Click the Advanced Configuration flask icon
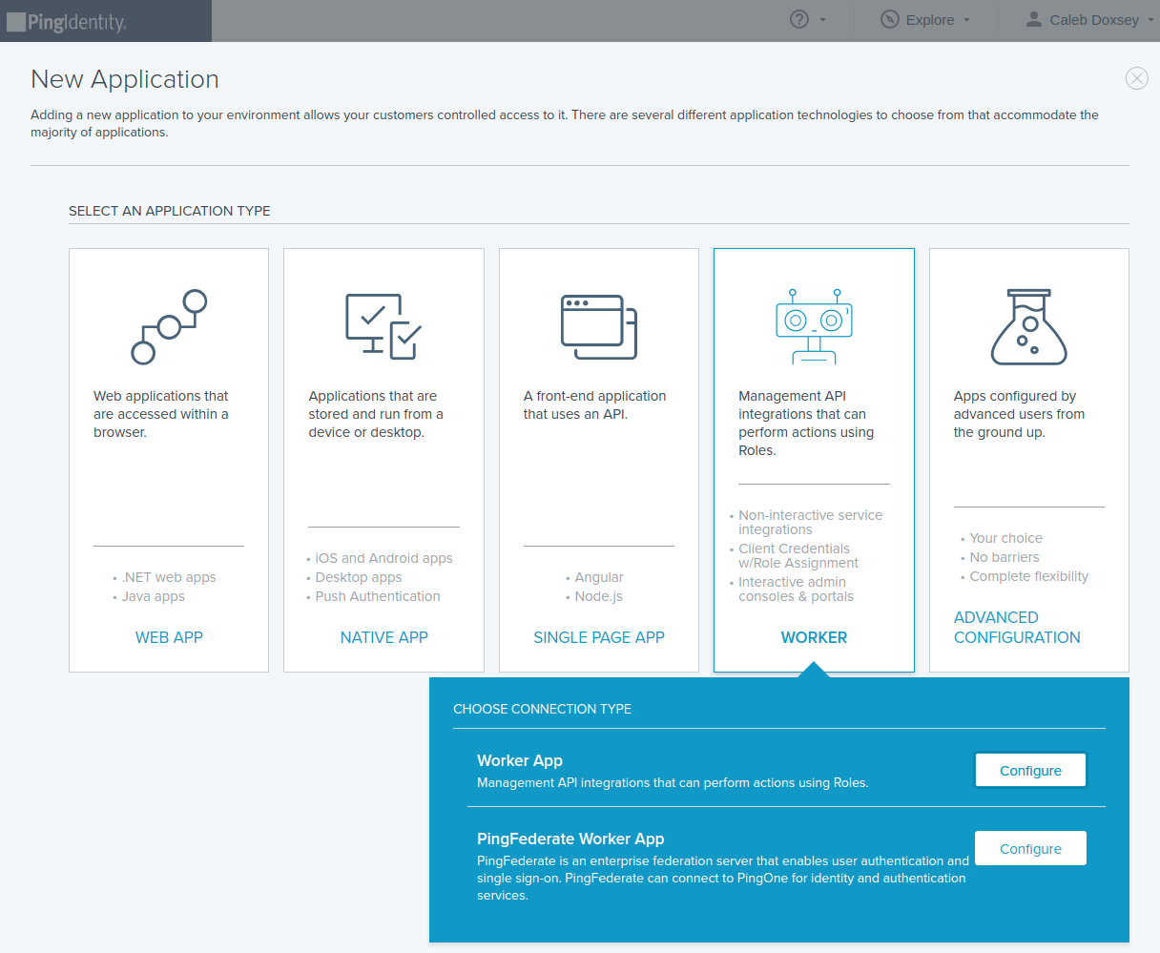This screenshot has height=953, width=1160. (x=1028, y=327)
